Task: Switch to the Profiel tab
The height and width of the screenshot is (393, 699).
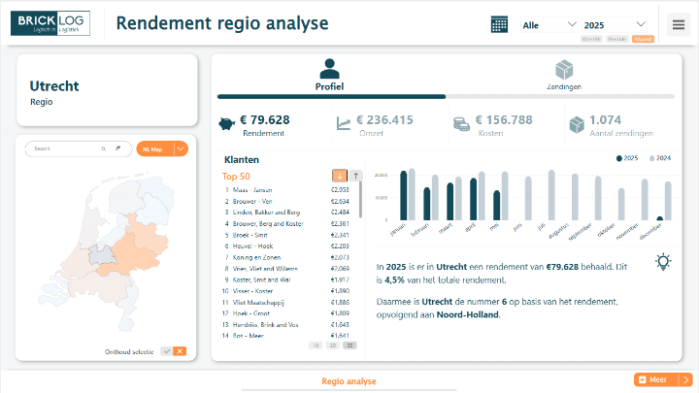Action: tap(329, 76)
